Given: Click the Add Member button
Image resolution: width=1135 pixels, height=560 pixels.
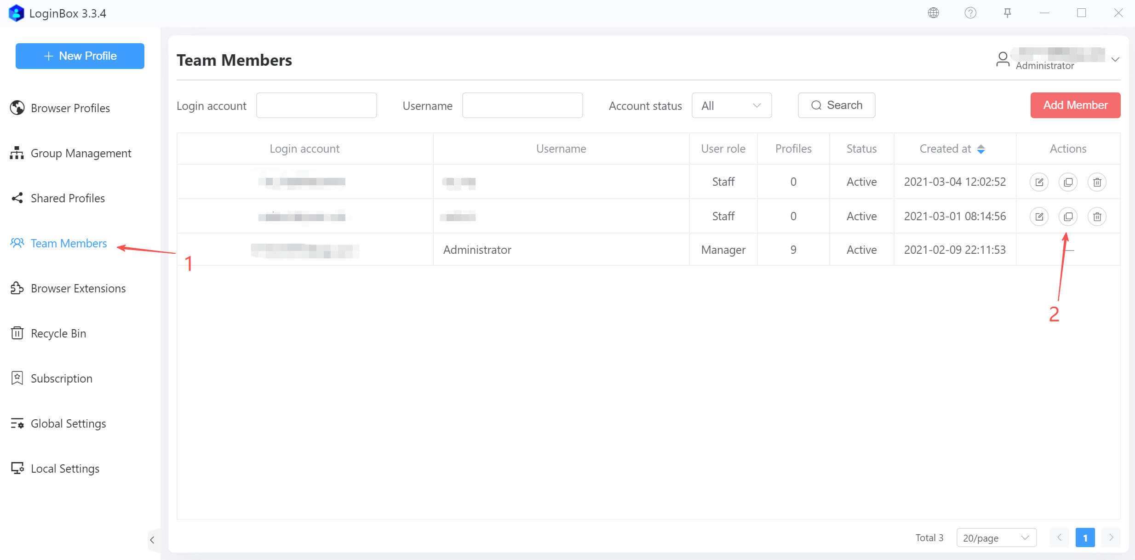Looking at the screenshot, I should click(x=1075, y=105).
